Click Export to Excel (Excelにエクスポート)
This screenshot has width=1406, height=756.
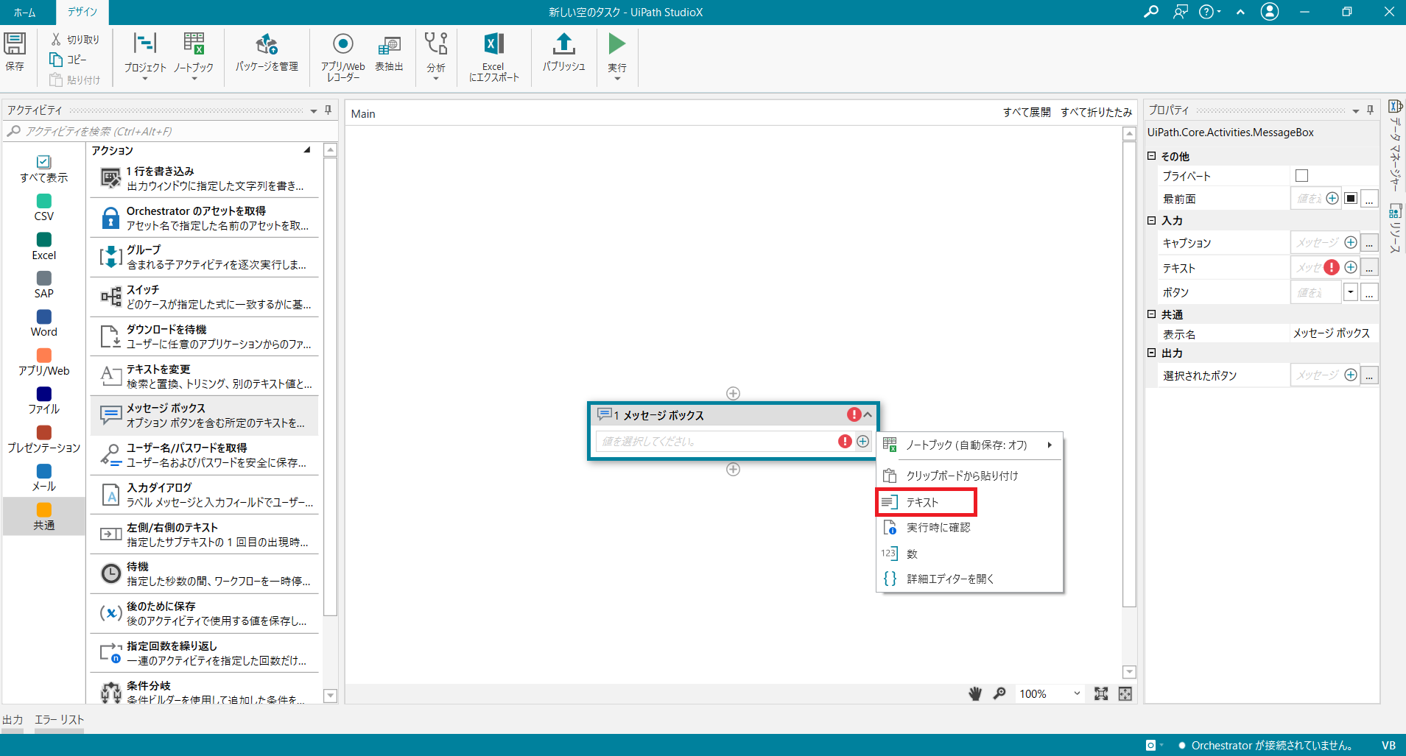click(493, 56)
